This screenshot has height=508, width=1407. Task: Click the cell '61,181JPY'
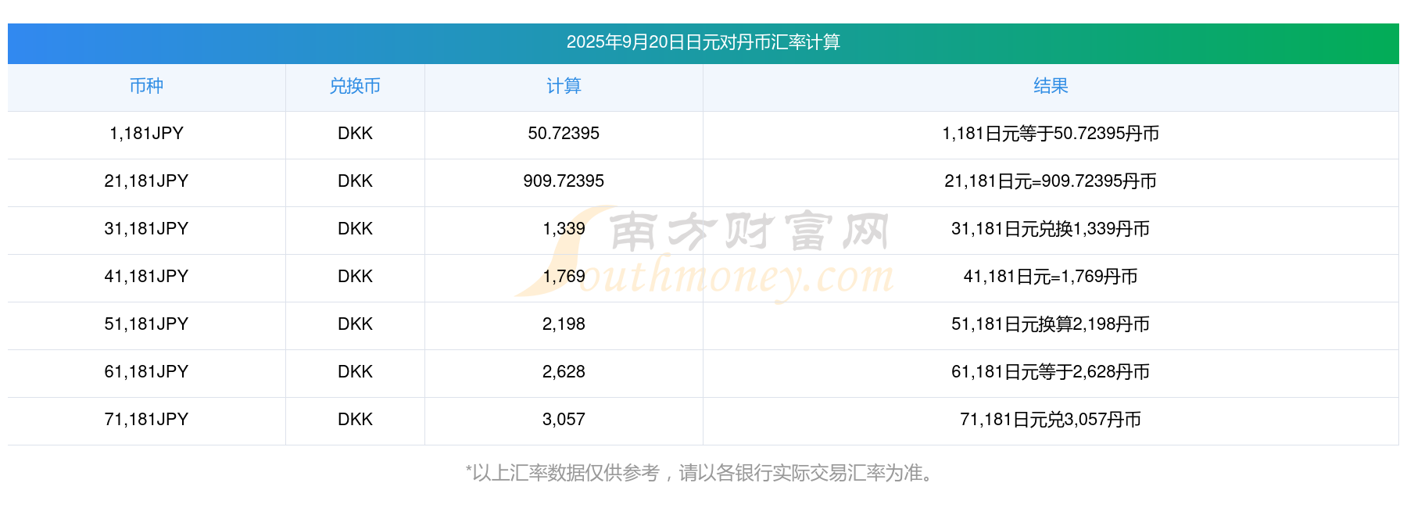point(146,372)
